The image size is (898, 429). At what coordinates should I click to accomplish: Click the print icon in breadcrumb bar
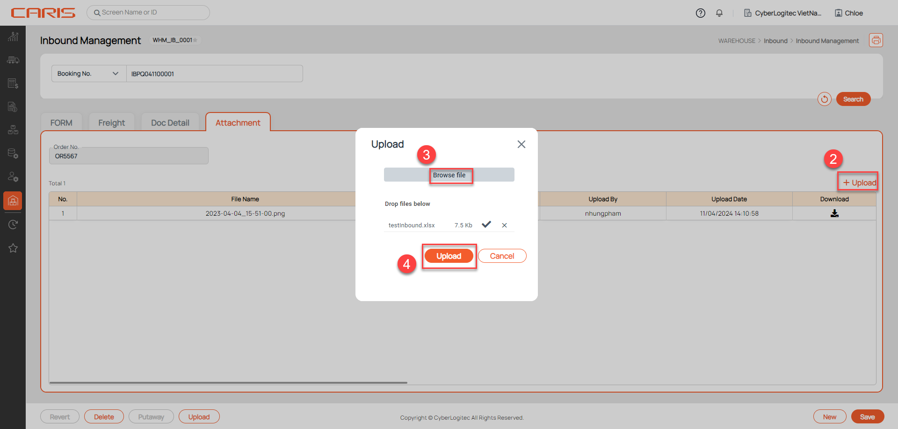point(876,41)
